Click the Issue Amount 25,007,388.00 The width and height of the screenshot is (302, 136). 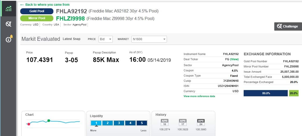[290, 72]
